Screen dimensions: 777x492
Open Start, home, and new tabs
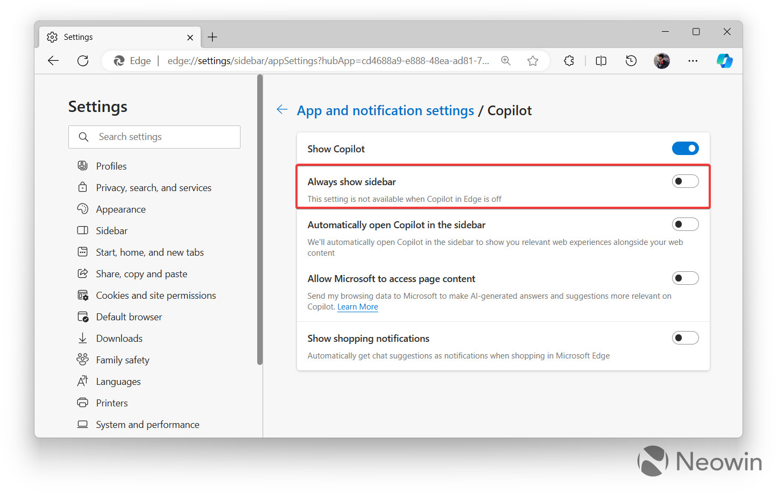click(150, 252)
